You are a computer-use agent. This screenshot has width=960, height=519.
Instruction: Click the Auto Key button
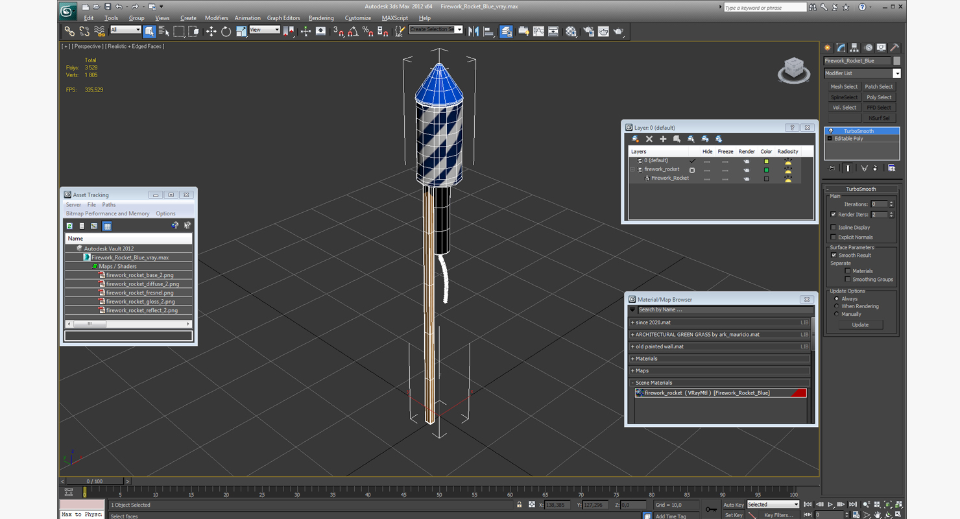(734, 505)
